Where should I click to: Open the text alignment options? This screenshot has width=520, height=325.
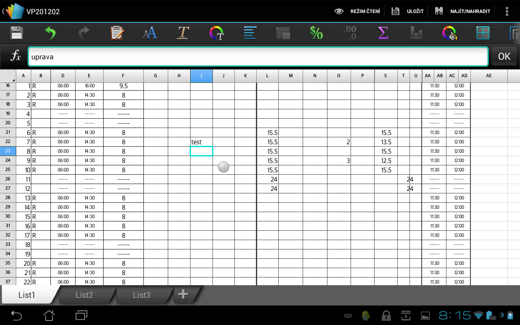(250, 33)
